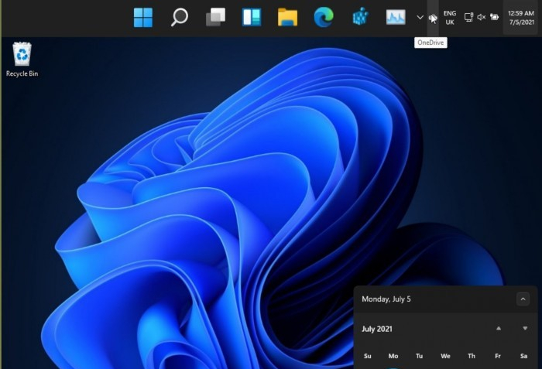Go to next month using down arrow
Image resolution: width=542 pixels, height=369 pixels.
(525, 329)
